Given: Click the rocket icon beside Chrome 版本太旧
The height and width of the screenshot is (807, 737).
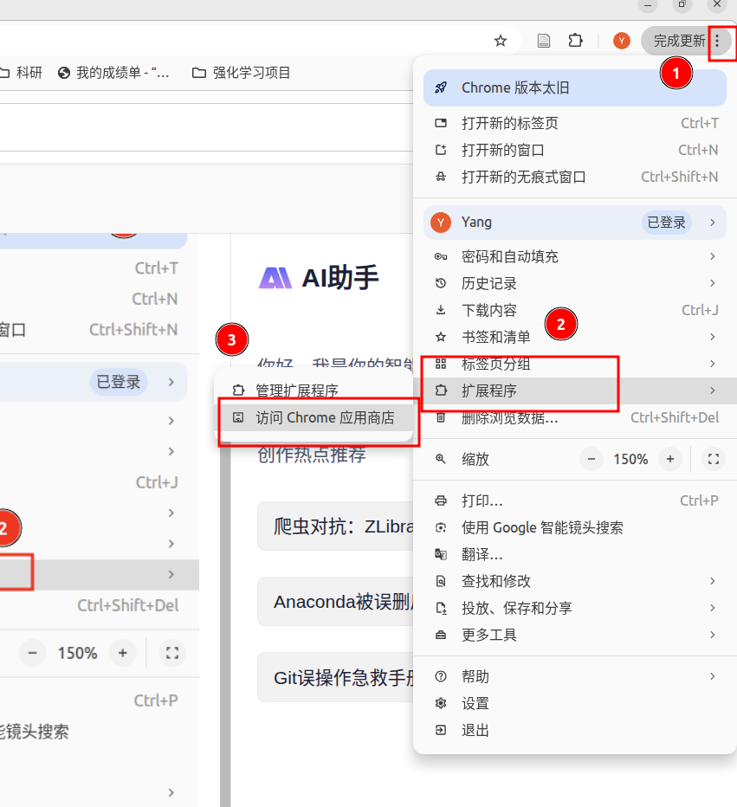Looking at the screenshot, I should 441,87.
